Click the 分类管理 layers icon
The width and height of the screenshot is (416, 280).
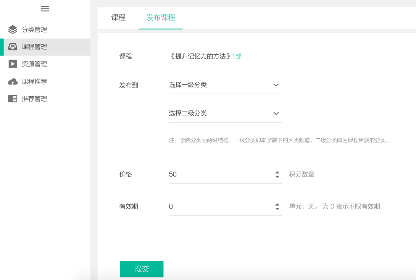click(13, 29)
